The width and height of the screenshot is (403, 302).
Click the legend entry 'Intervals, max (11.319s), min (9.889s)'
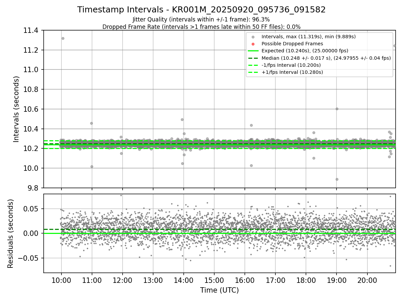pyautogui.click(x=308, y=37)
